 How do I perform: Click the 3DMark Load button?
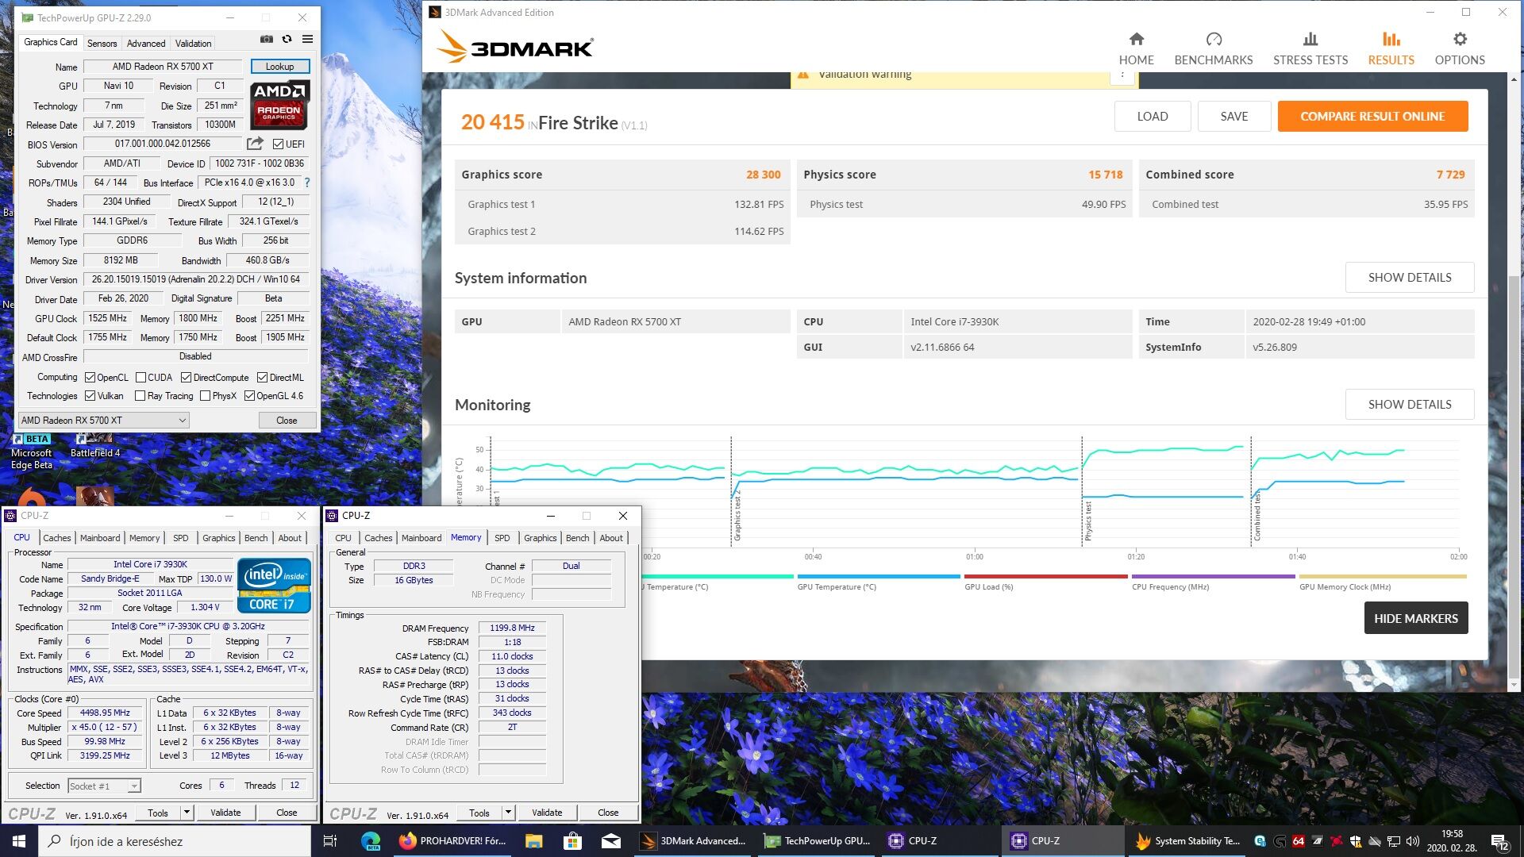[1153, 116]
